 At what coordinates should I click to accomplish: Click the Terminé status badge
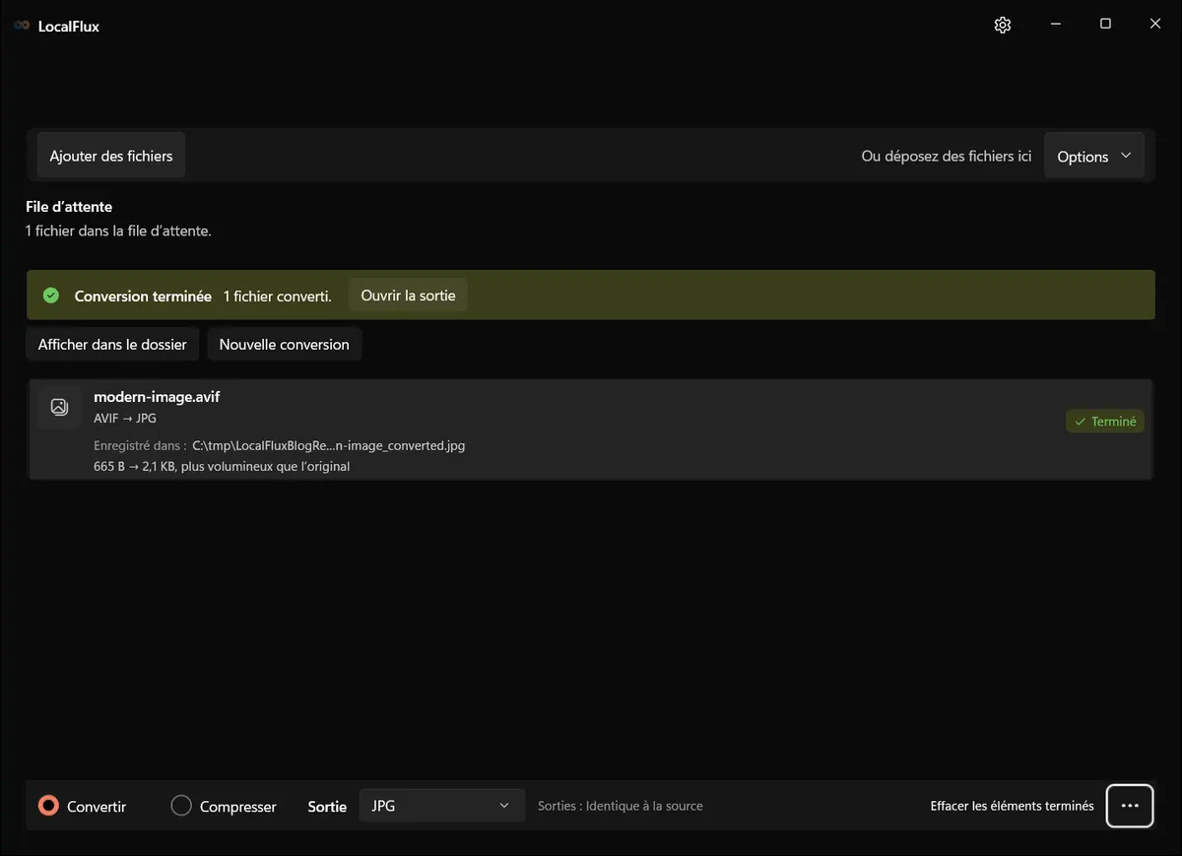tap(1105, 422)
